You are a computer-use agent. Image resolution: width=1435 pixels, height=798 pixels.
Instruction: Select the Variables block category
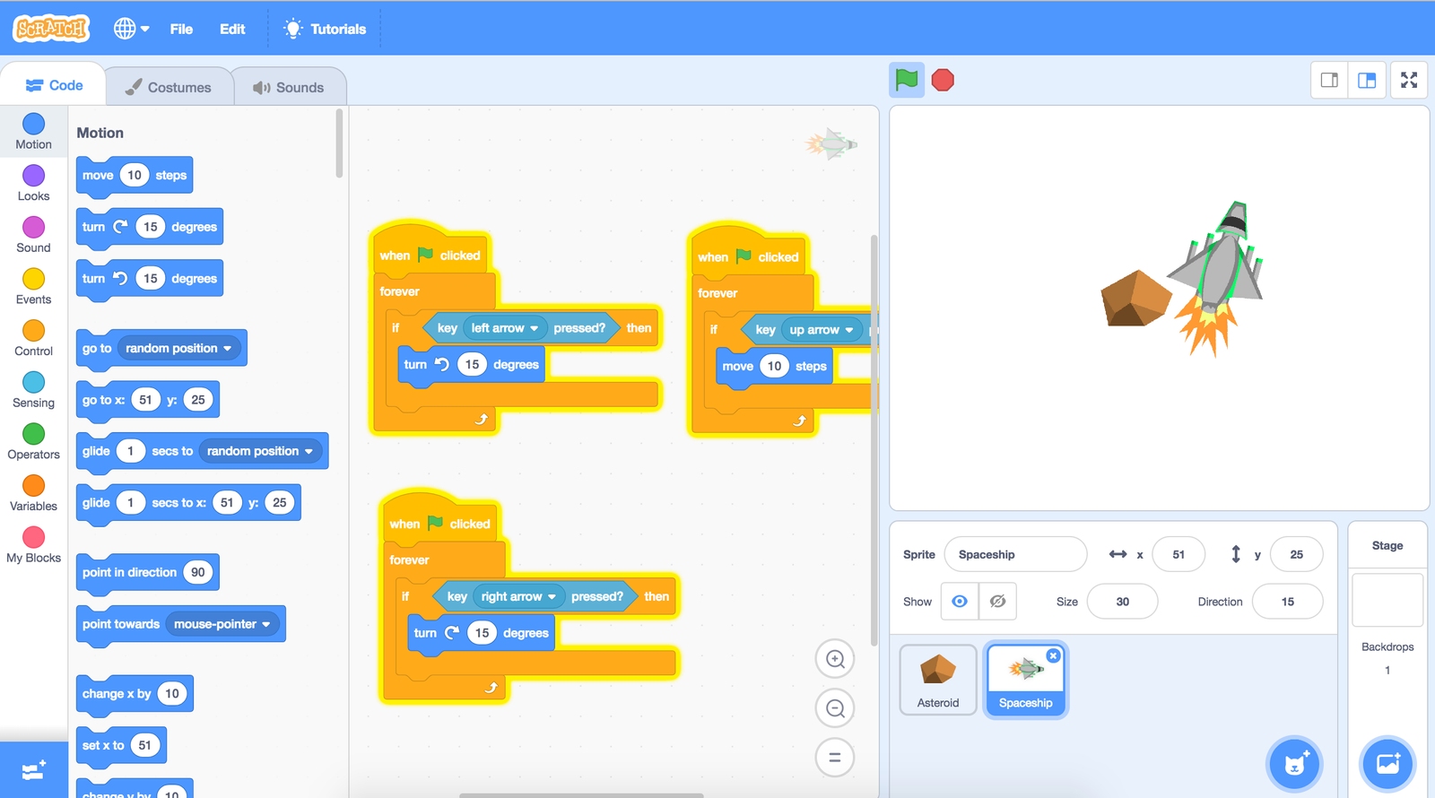[x=33, y=493]
